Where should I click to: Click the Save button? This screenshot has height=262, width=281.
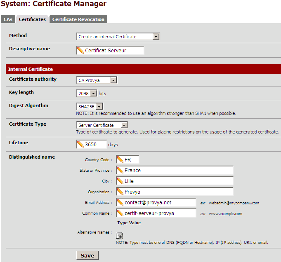click(x=87, y=255)
